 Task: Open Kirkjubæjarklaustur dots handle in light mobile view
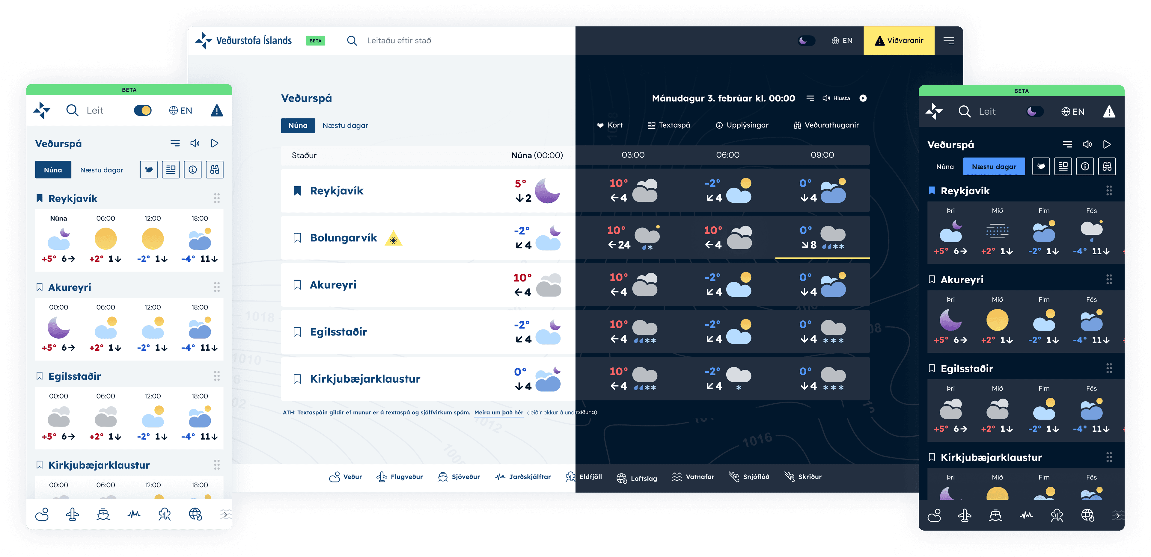click(x=217, y=464)
